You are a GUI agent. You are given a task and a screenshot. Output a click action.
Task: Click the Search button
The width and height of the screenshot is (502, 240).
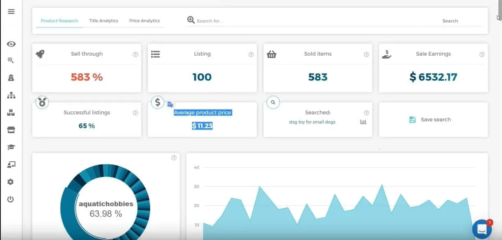[450, 21]
